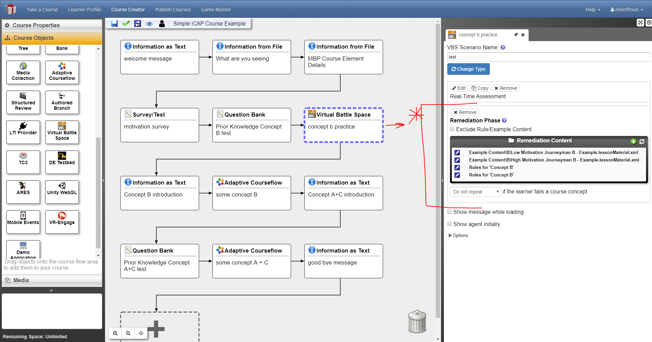
Task: Choose Virtual Battle Space in the objects palette
Action: (62, 132)
